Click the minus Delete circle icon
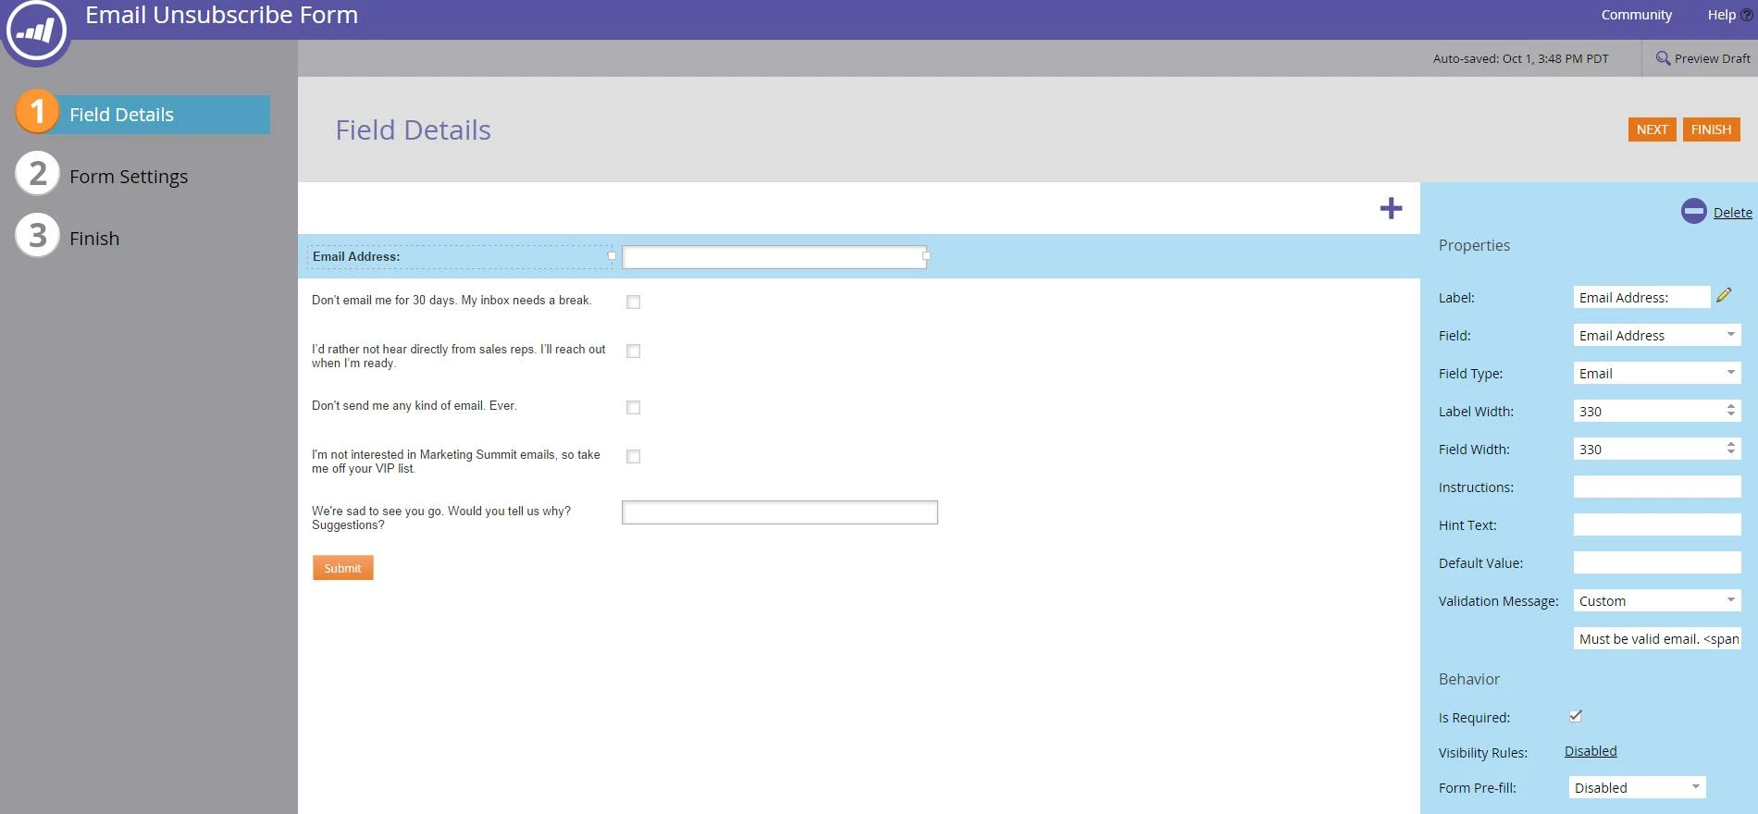Viewport: 1758px width, 814px height. tap(1693, 211)
